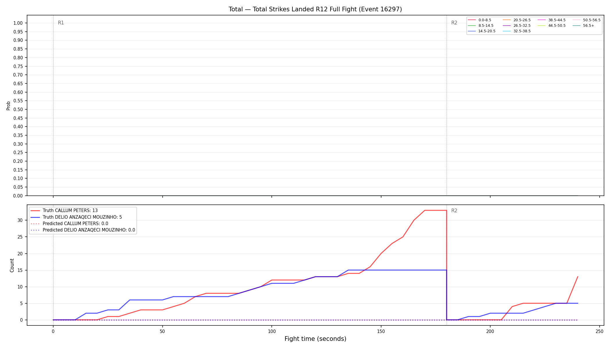This screenshot has width=611, height=349.
Task: Click the 32.5-38.5 legend entry
Action: [517, 31]
